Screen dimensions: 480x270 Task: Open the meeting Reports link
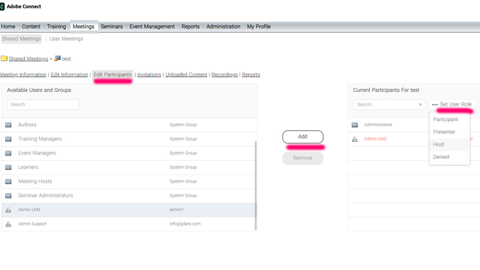[x=251, y=75]
